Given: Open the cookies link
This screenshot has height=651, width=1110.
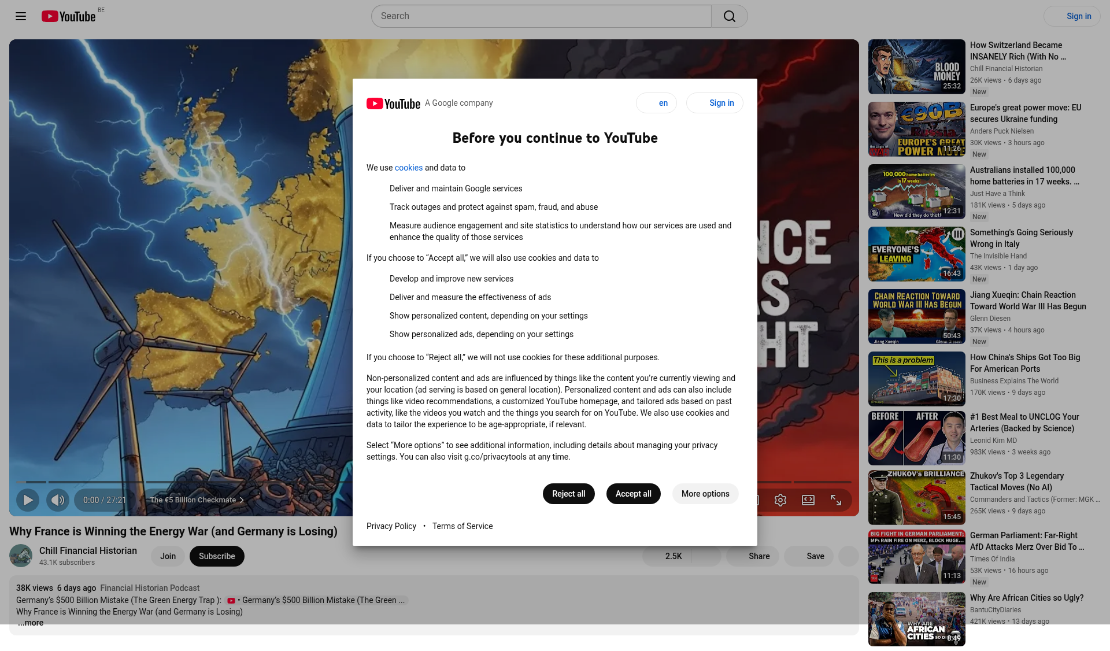Looking at the screenshot, I should click(x=408, y=168).
